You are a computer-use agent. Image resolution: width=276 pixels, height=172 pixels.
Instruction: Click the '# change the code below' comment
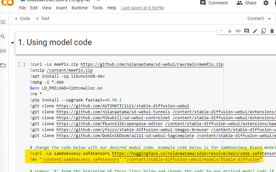pyautogui.click(x=153, y=148)
